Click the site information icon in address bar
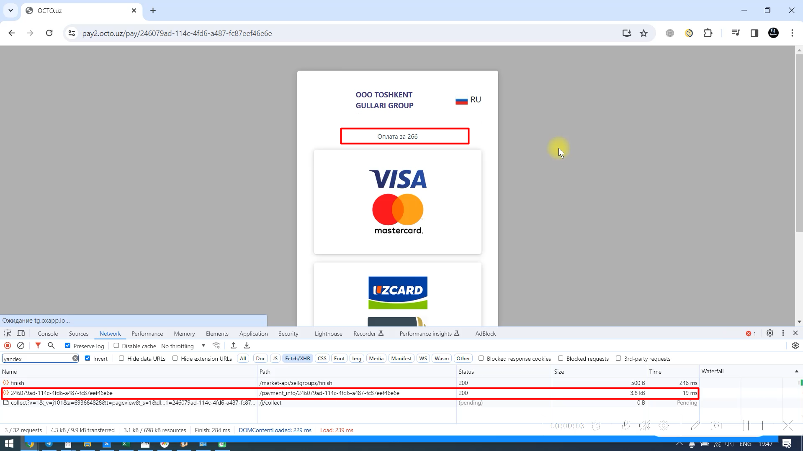Screen dimensions: 803x451 click(72, 33)
